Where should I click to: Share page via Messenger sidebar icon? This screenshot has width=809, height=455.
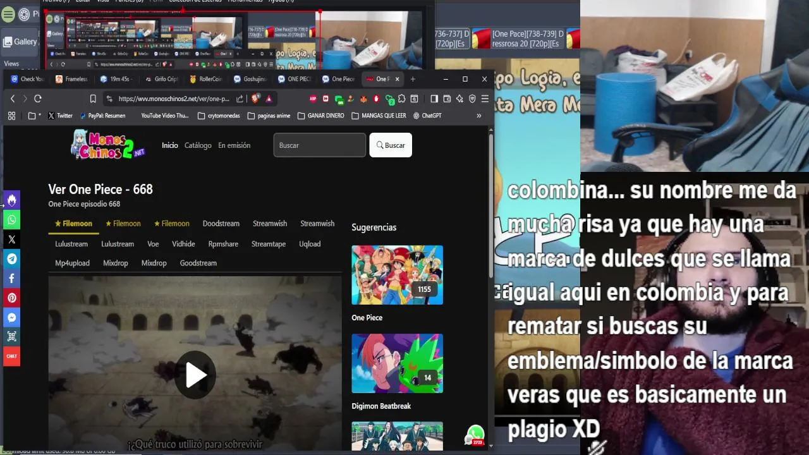[11, 317]
